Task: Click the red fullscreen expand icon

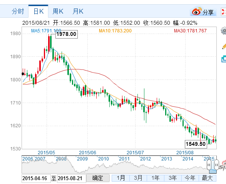Action: (x=223, y=12)
